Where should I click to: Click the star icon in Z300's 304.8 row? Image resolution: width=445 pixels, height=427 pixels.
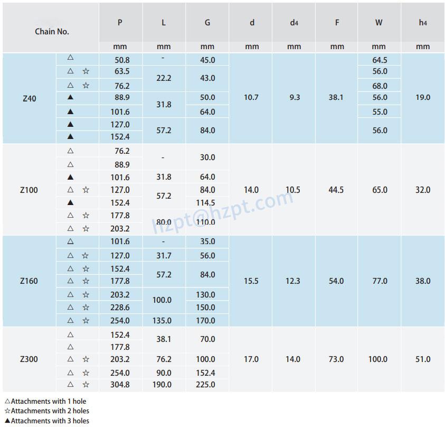tap(86, 385)
